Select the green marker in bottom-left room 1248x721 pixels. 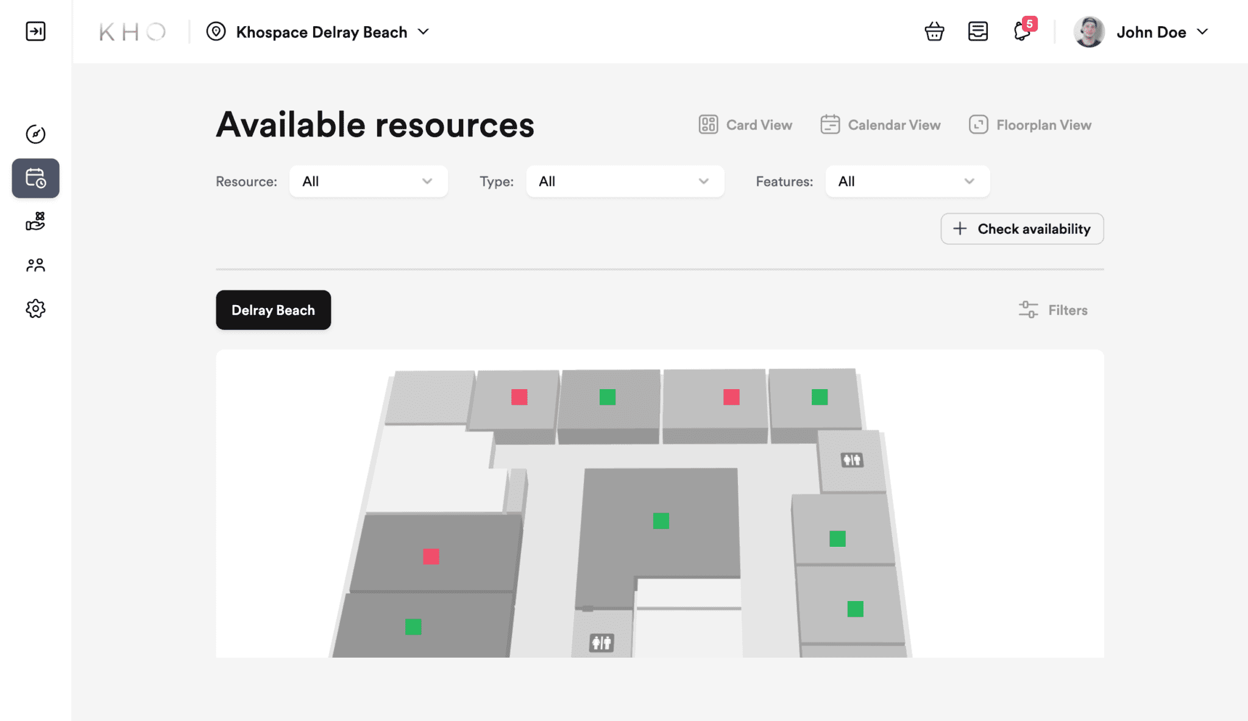pos(413,627)
